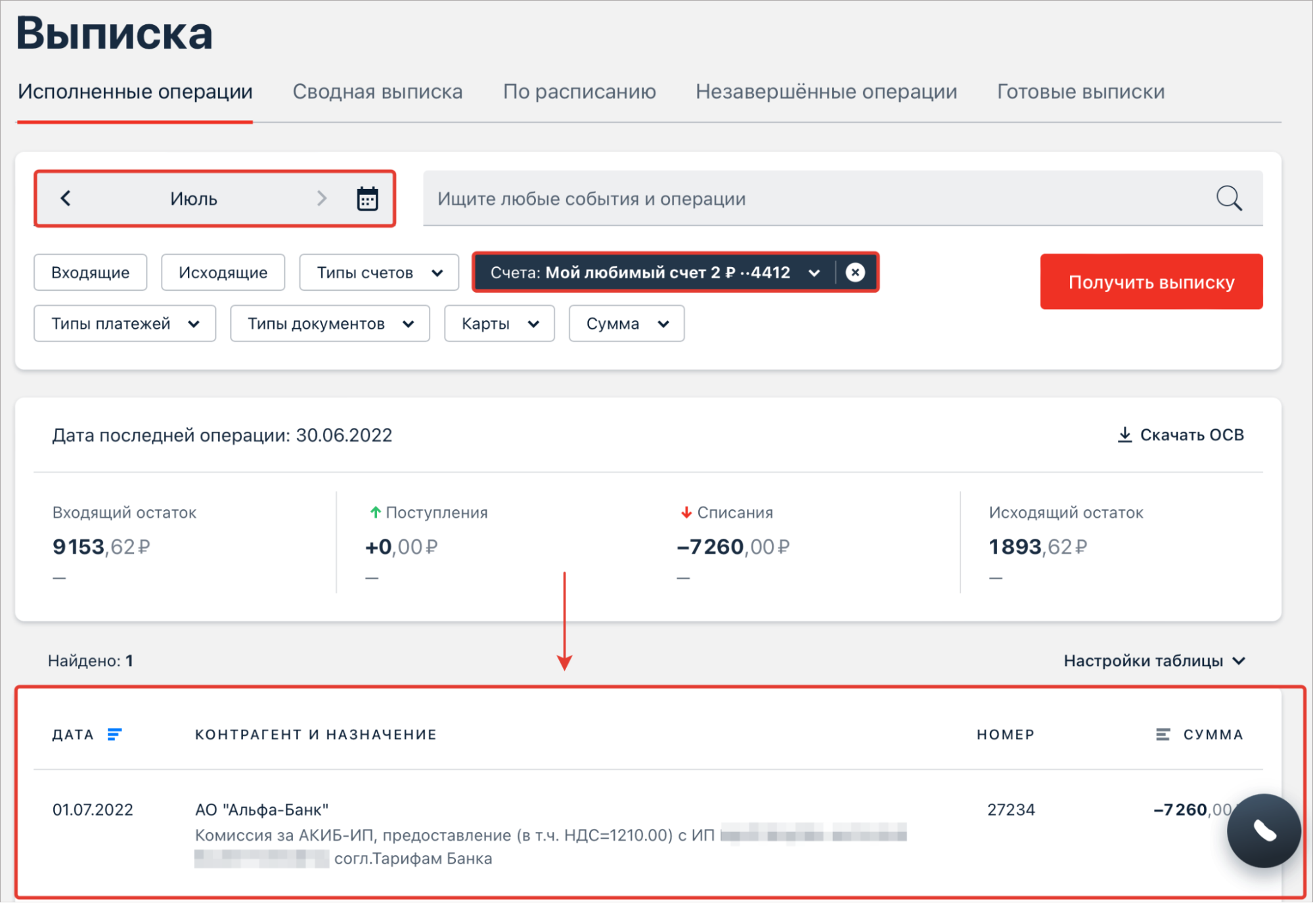1313x903 pixels.
Task: Toggle the Входящие filter
Action: [91, 272]
